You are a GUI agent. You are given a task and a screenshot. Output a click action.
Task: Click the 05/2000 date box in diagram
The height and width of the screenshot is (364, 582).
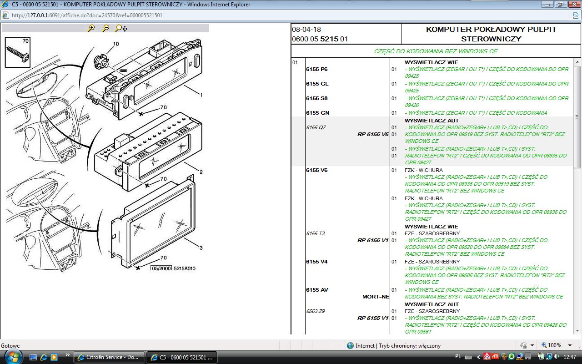(161, 268)
